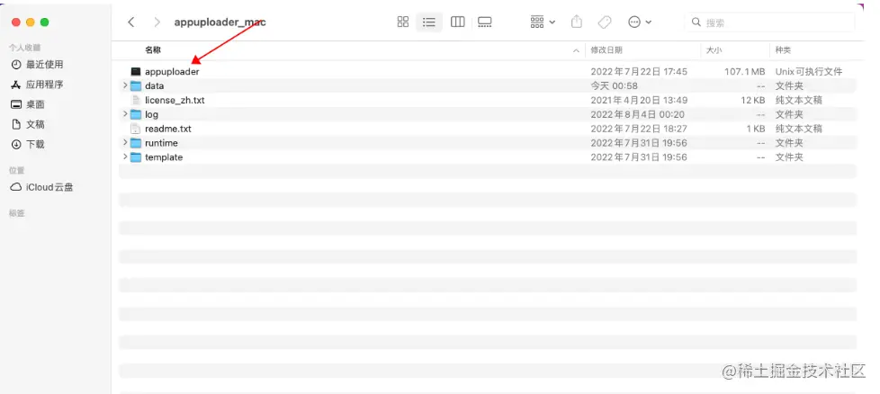The image size is (880, 394).
Task: Sort by the 名称 column header
Action: point(153,50)
